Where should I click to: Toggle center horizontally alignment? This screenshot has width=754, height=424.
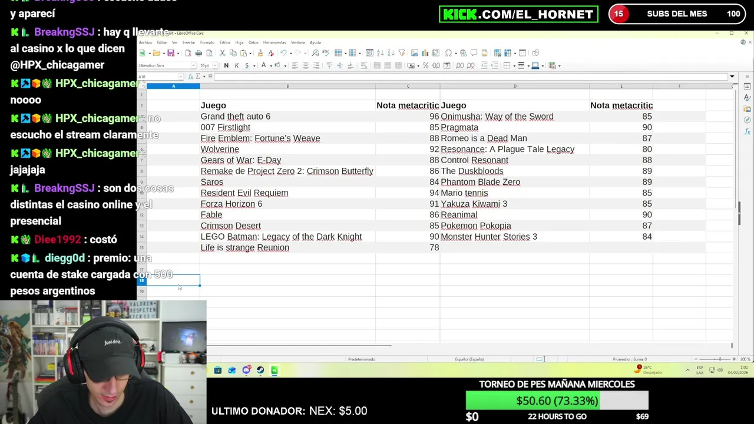[306, 65]
